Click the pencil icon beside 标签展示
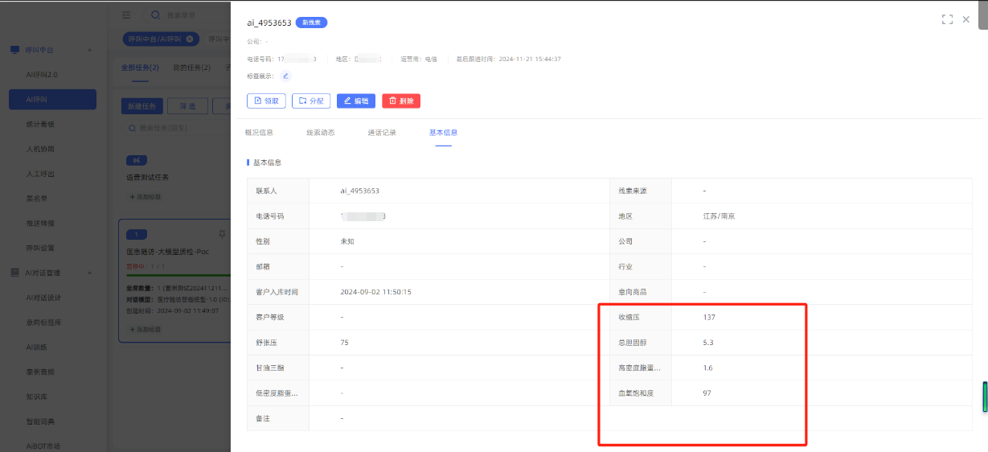 click(285, 76)
